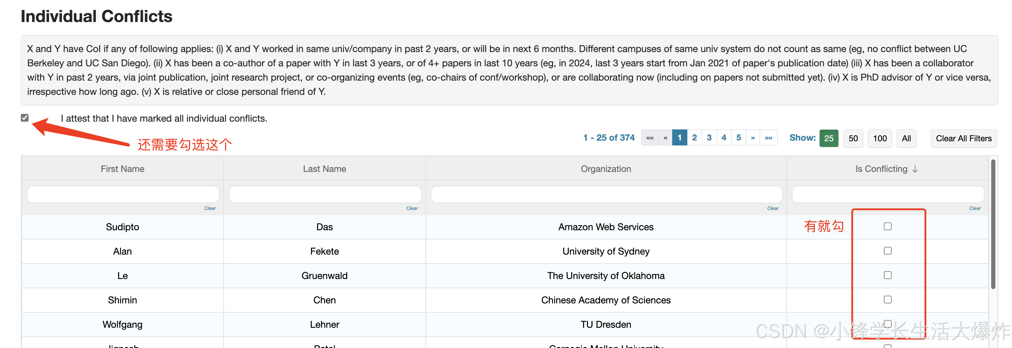
Task: Go to next page arrow
Action: [x=752, y=138]
